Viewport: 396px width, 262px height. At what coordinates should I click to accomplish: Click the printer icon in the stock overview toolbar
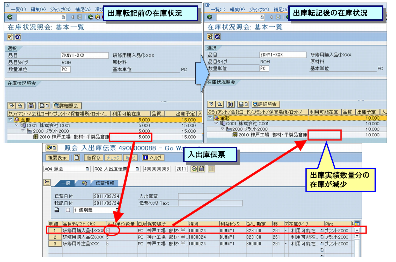click(42, 105)
